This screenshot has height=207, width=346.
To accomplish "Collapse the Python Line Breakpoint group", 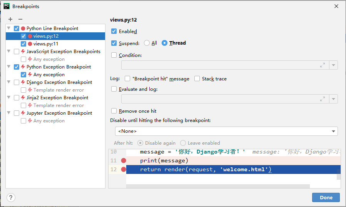I will 9,28.
